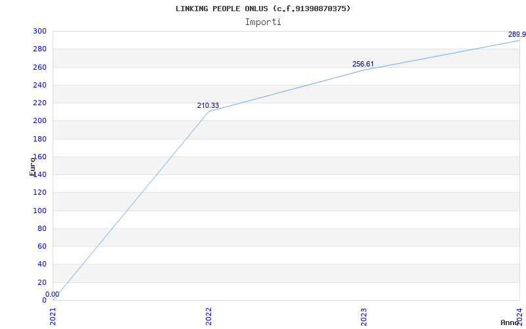
Task: Click the 80 y-axis tick label
Action: coord(42,228)
